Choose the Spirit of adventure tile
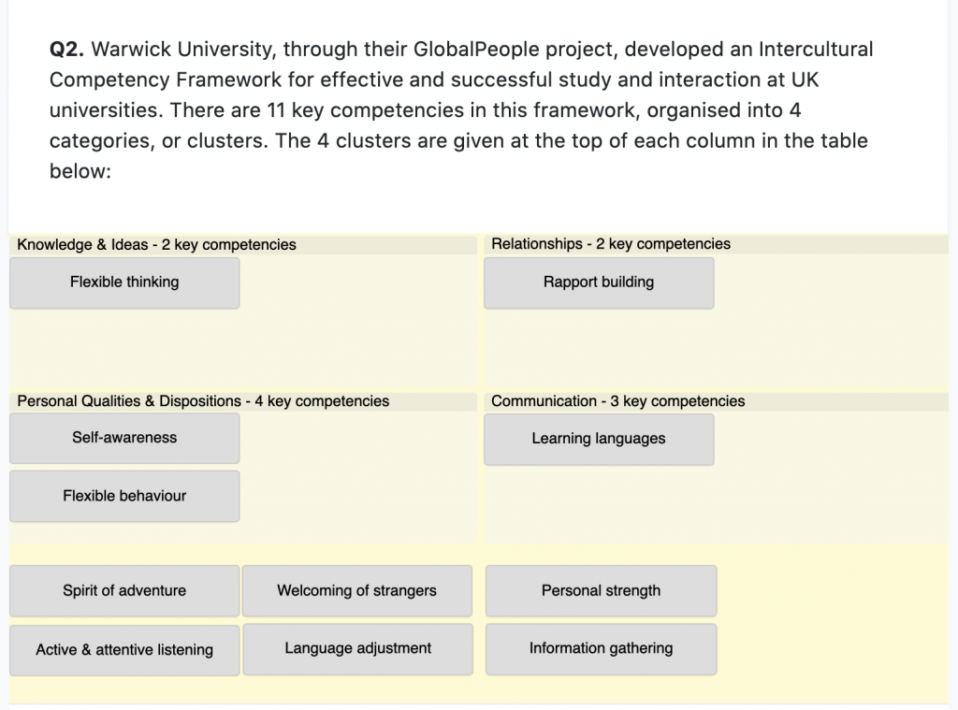Image resolution: width=958 pixels, height=710 pixels. [124, 590]
